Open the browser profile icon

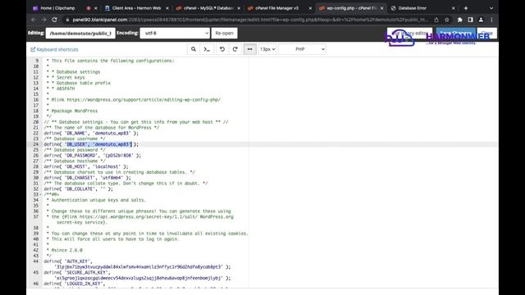point(481,20)
